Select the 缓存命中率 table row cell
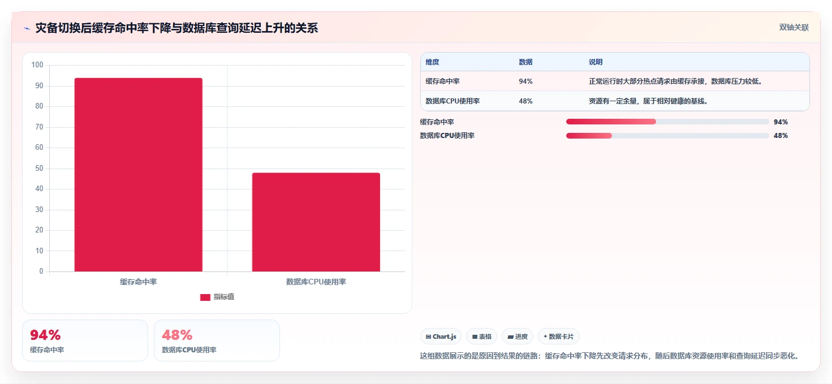832x384 pixels. [443, 81]
